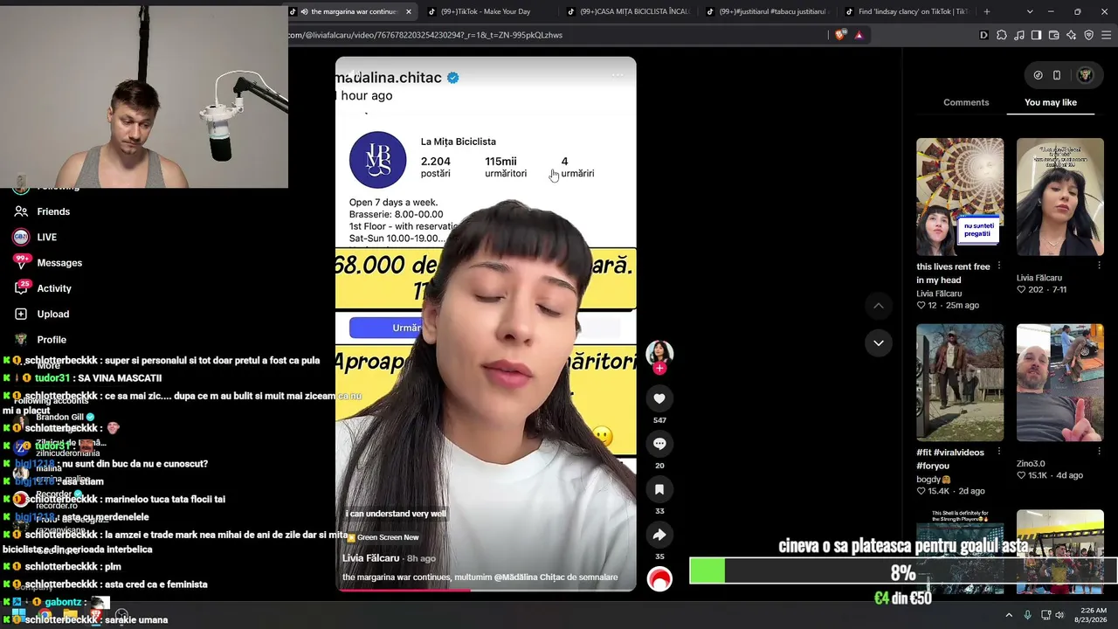The width and height of the screenshot is (1118, 629).
Task: Open options for 'this lives rent free' video
Action: [x=999, y=266]
